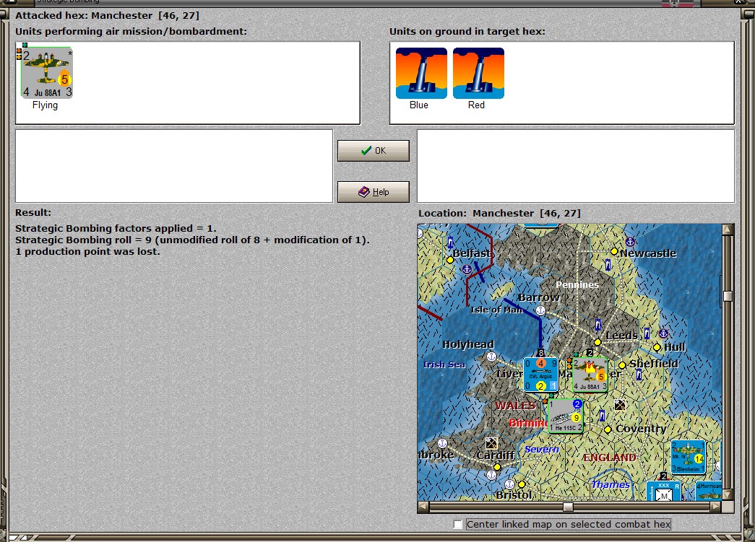Image resolution: width=755 pixels, height=542 pixels.
Task: Click 'Strategic Bombing factors applied = 1.' line
Action: 116,229
